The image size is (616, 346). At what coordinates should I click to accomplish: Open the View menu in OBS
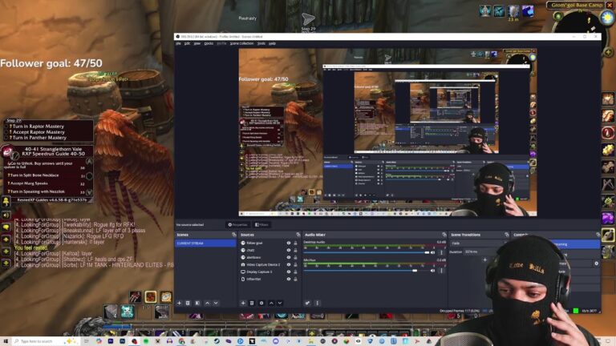(197, 43)
